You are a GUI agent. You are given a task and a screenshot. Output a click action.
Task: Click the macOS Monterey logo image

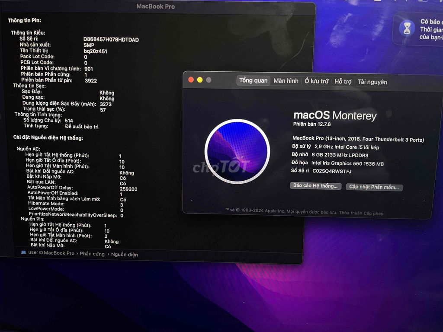238,151
